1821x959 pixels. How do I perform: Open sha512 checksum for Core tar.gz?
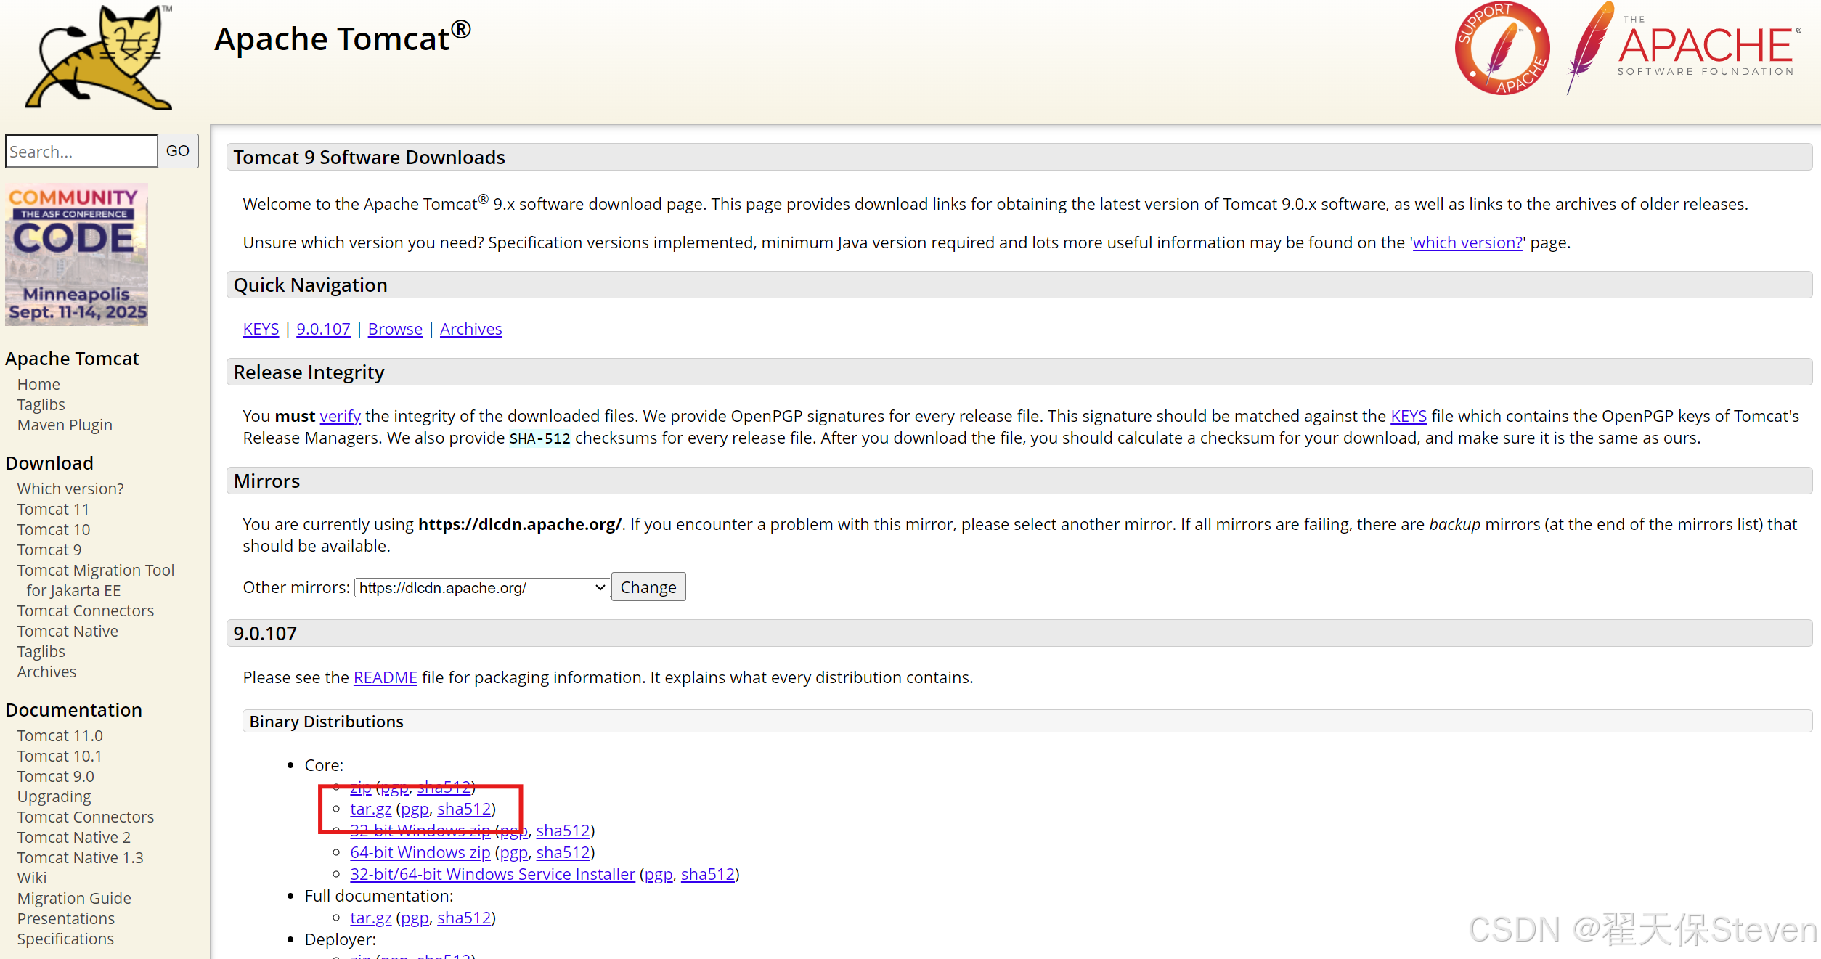[464, 809]
